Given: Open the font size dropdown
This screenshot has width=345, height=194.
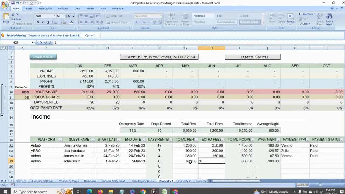Looking at the screenshot, I should pos(64,16).
